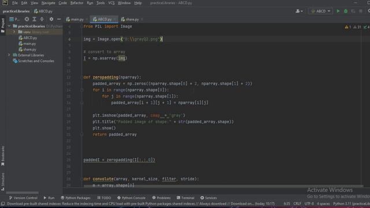Open the user account dropdown in toolbar

click(299, 11)
